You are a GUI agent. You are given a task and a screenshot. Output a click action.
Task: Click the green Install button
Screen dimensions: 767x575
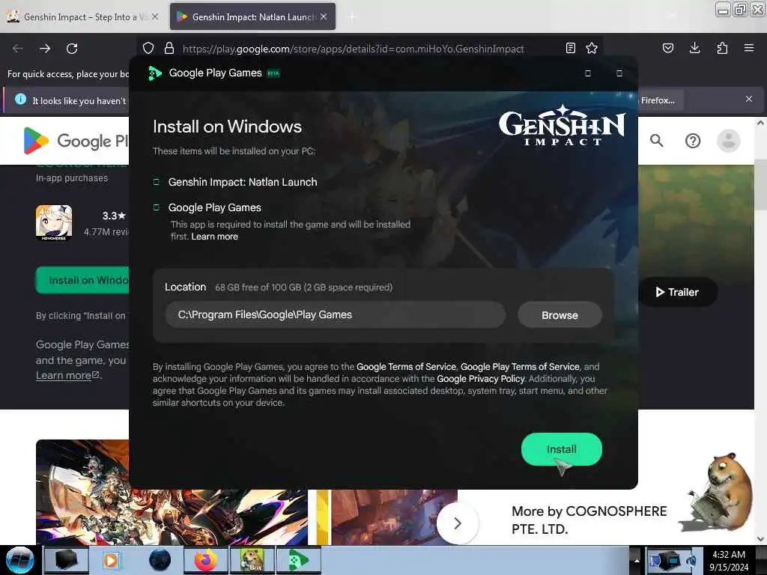coord(561,449)
